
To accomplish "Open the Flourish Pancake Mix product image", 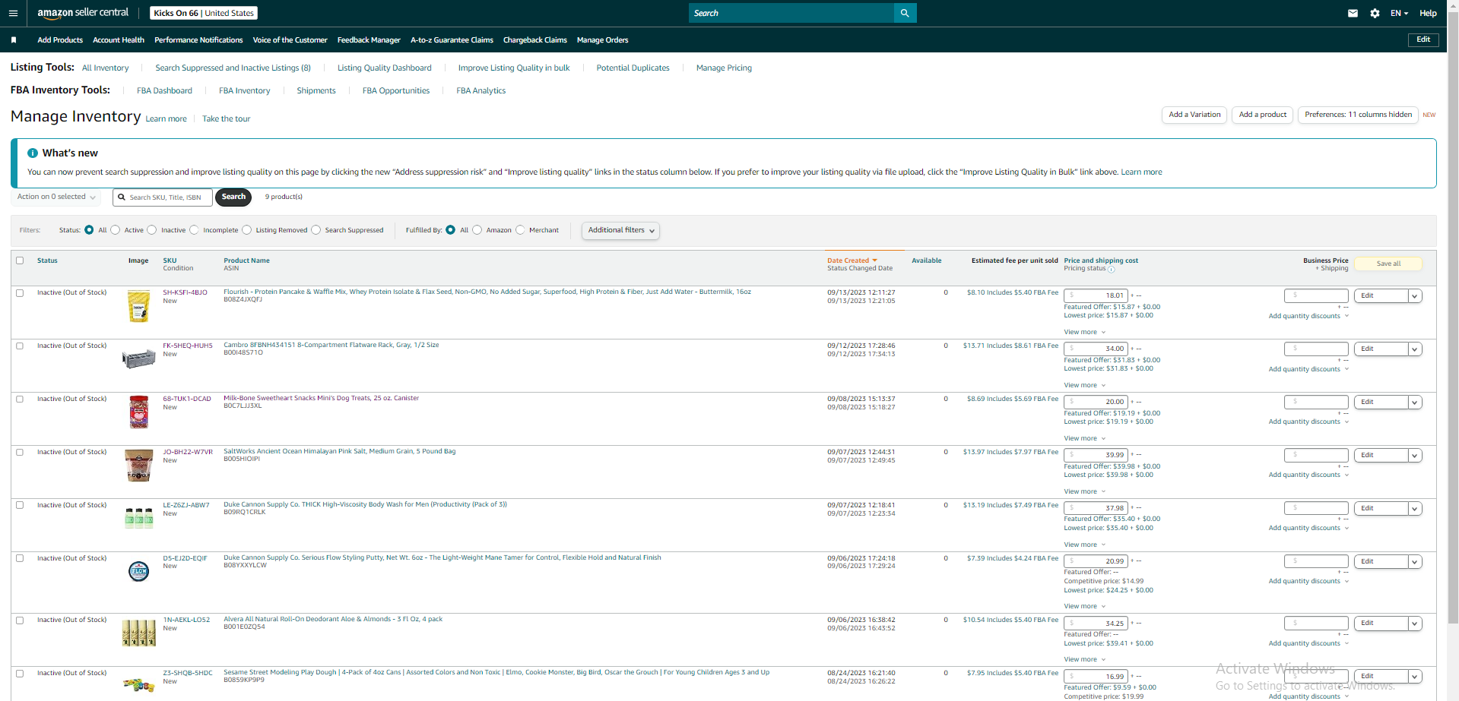I will point(138,307).
